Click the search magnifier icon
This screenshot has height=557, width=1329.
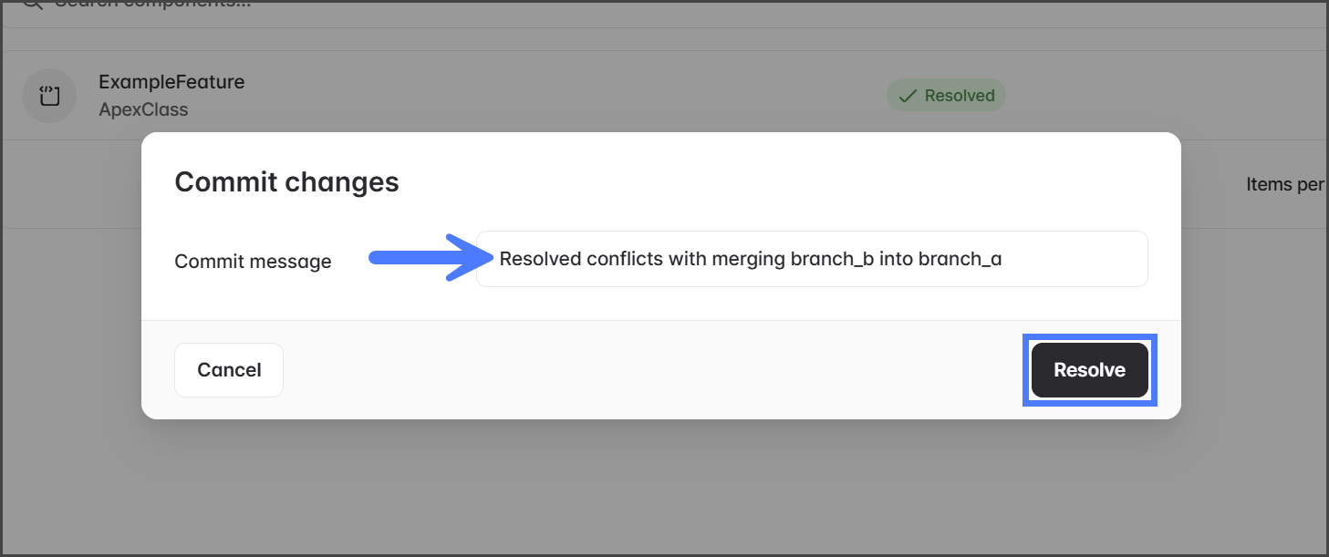pos(32,4)
